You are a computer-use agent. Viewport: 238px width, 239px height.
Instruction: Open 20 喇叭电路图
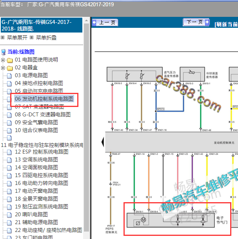[31, 214]
